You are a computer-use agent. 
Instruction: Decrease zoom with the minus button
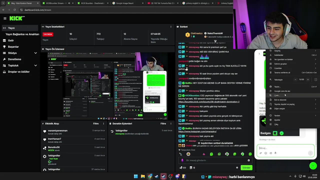(x=295, y=79)
